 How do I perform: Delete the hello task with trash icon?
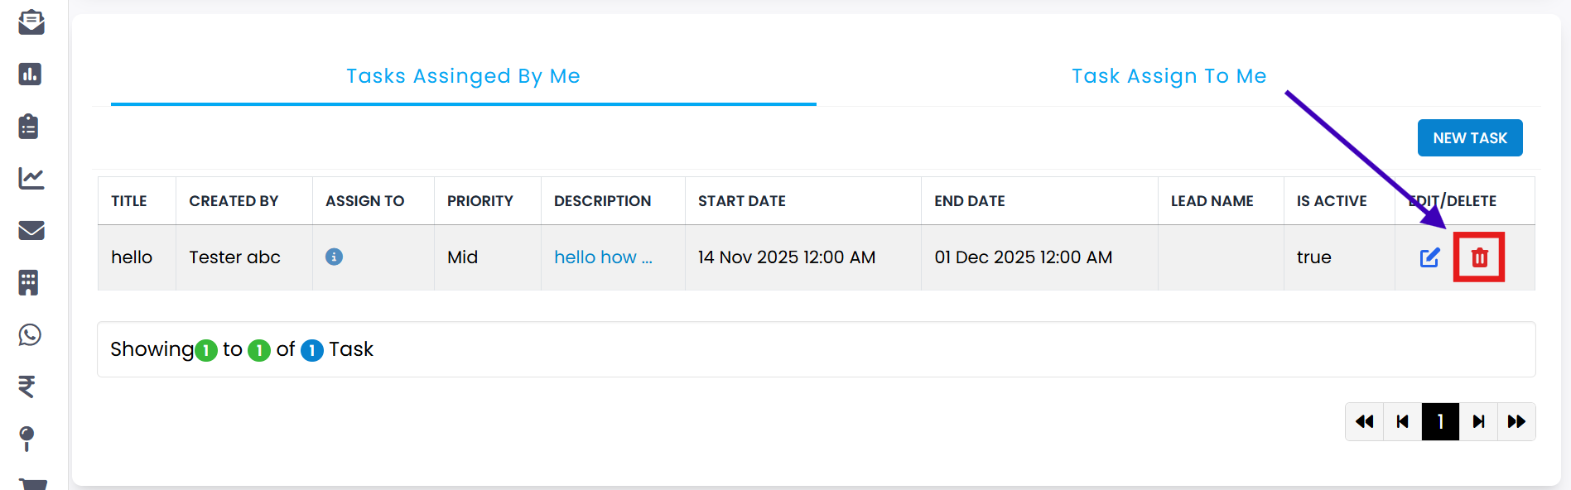pos(1479,257)
